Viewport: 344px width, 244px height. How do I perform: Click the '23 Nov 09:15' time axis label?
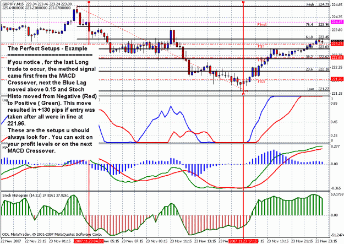[x=157, y=241]
